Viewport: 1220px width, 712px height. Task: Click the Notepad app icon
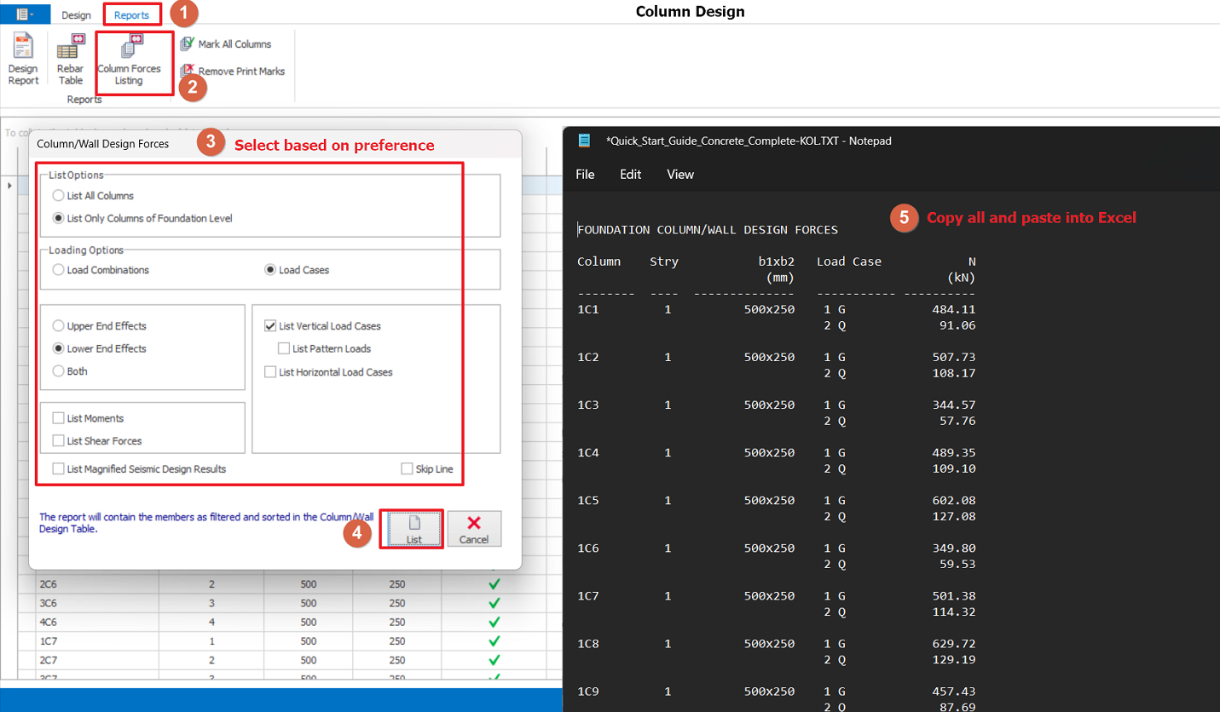pos(584,141)
